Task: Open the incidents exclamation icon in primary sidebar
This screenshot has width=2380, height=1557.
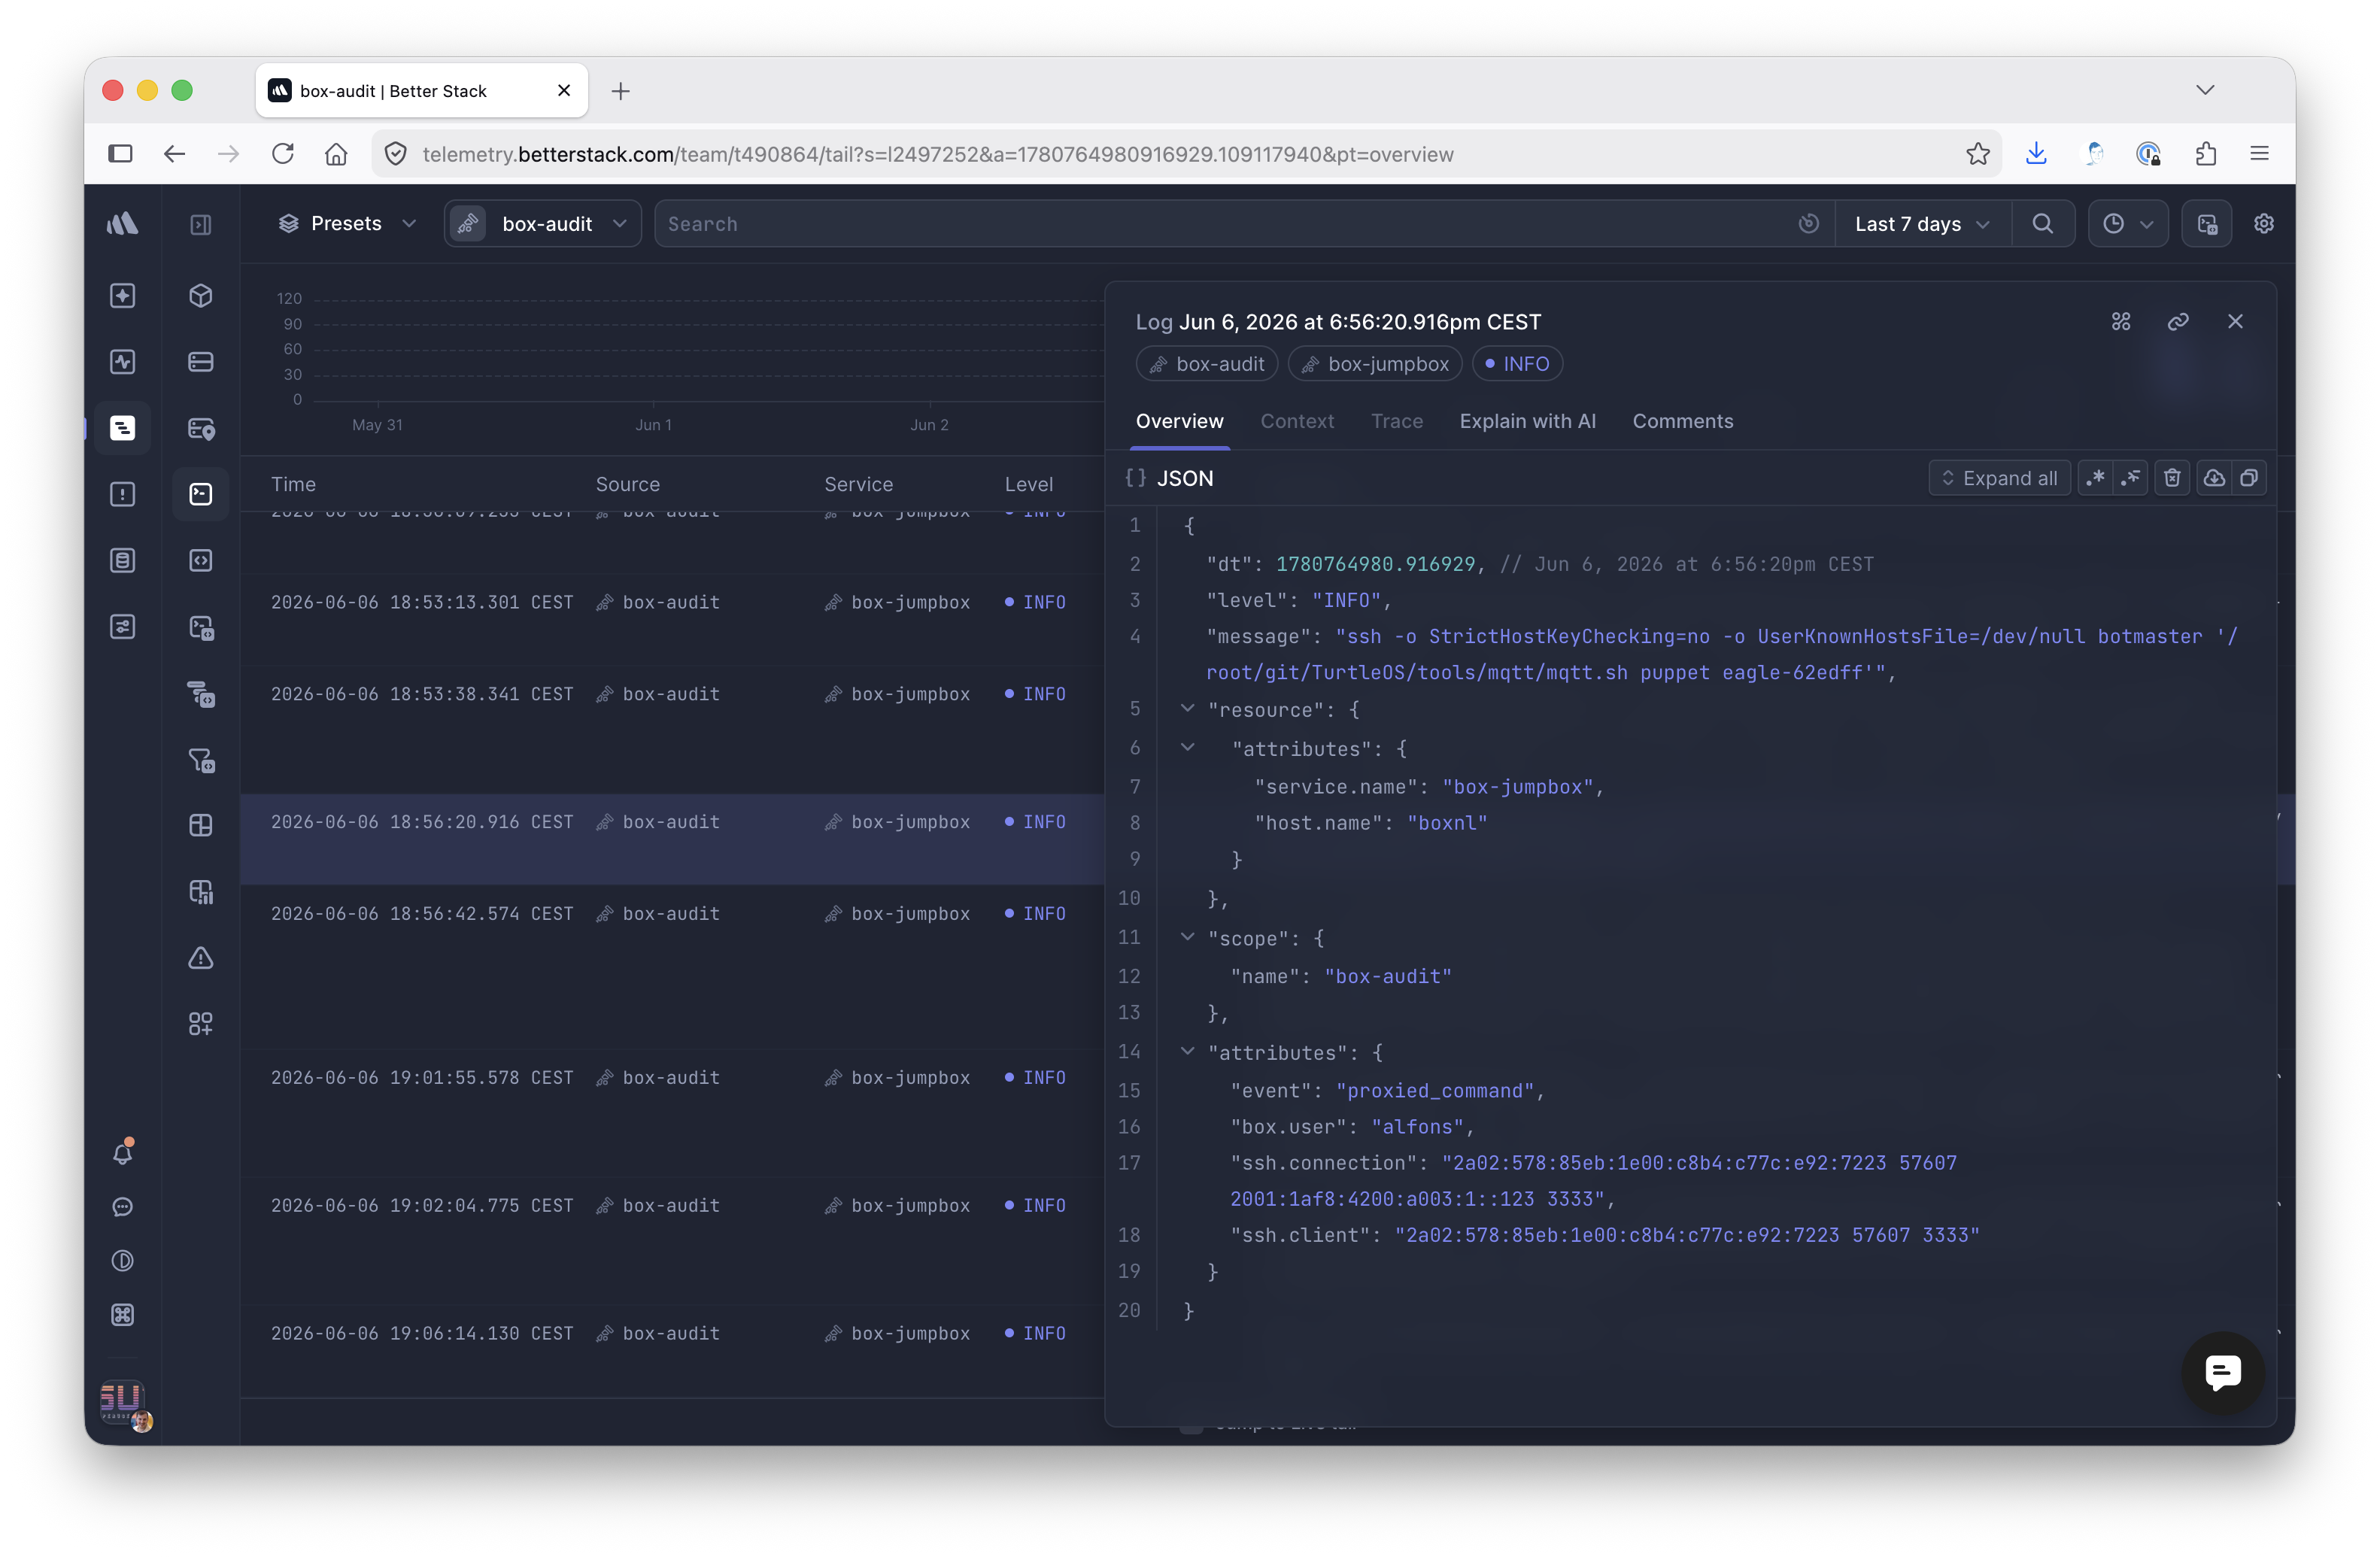Action: click(x=122, y=494)
